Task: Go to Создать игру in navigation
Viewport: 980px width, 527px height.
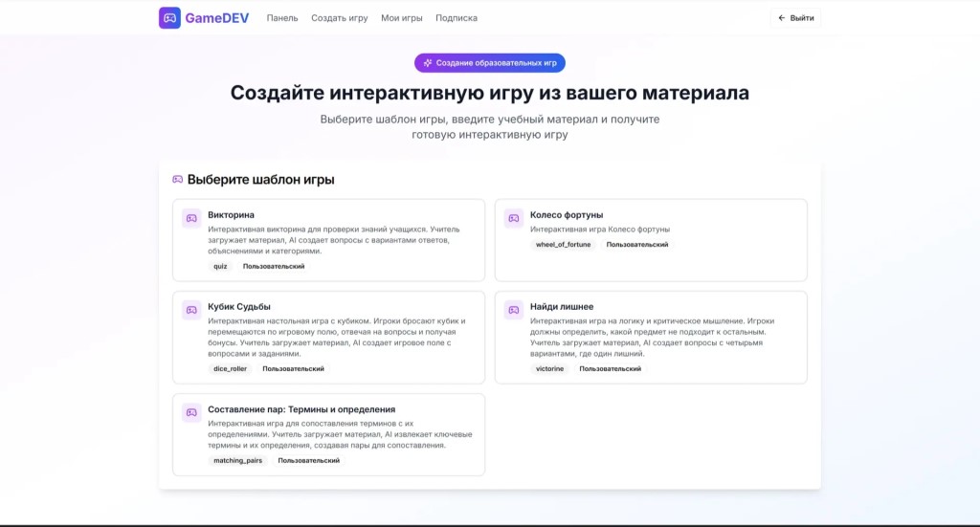Action: click(339, 18)
